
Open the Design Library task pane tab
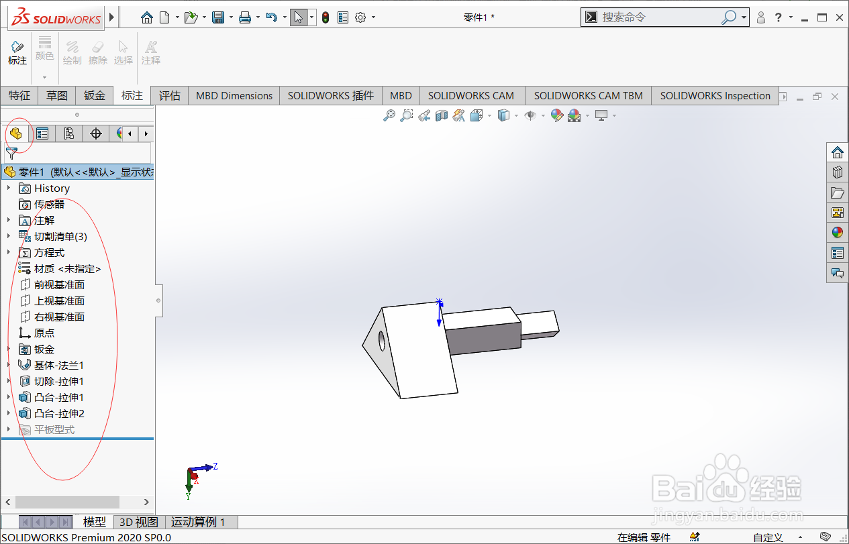(x=837, y=172)
